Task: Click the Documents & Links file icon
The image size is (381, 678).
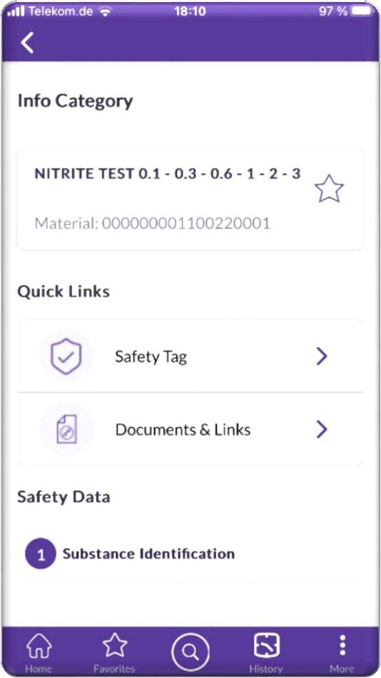Action: click(66, 429)
